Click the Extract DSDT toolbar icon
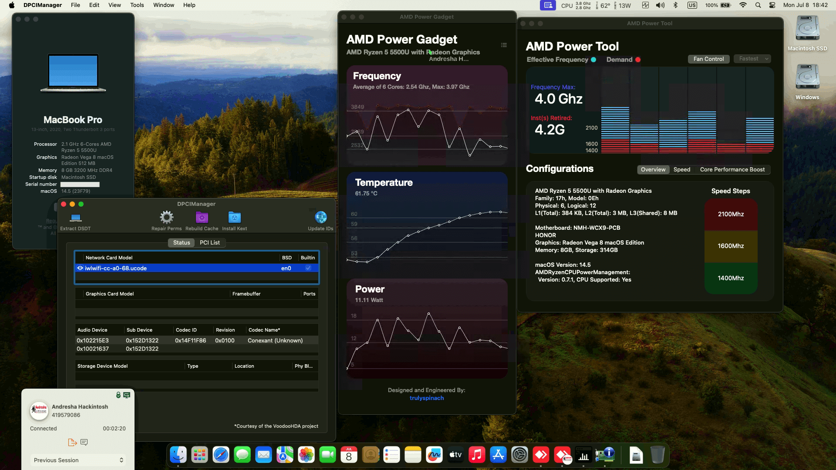 click(76, 218)
